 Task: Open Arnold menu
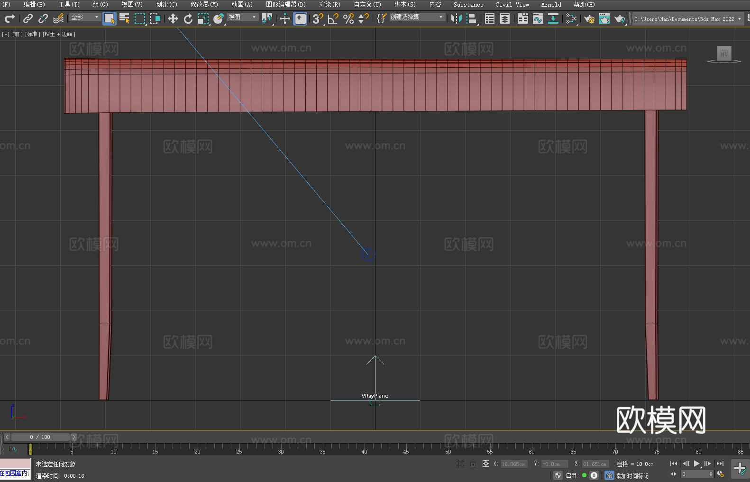(551, 4)
